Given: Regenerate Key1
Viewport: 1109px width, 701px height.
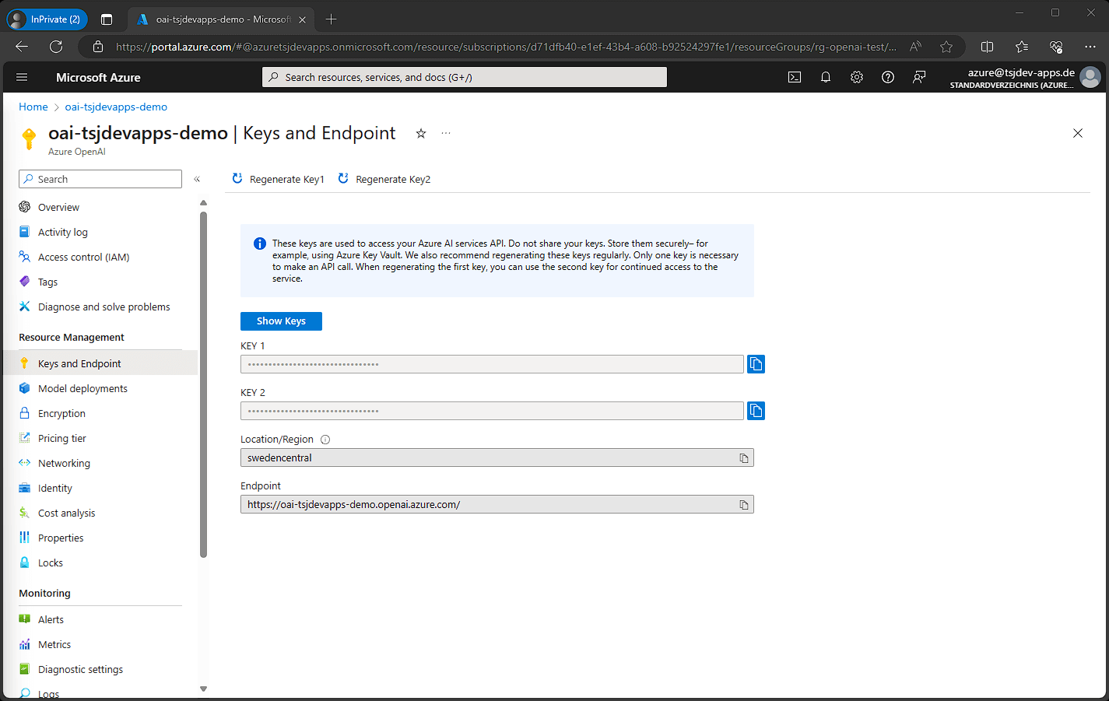Looking at the screenshot, I should point(279,179).
